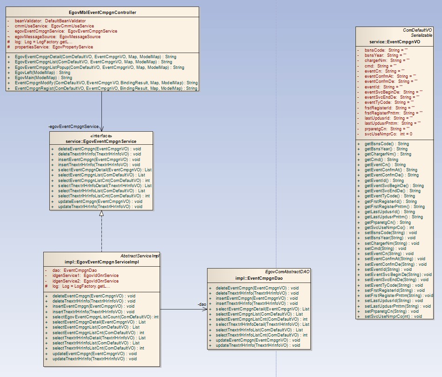Select the -egovEventCmpgnService association label
The image size is (442, 377).
pos(74,127)
